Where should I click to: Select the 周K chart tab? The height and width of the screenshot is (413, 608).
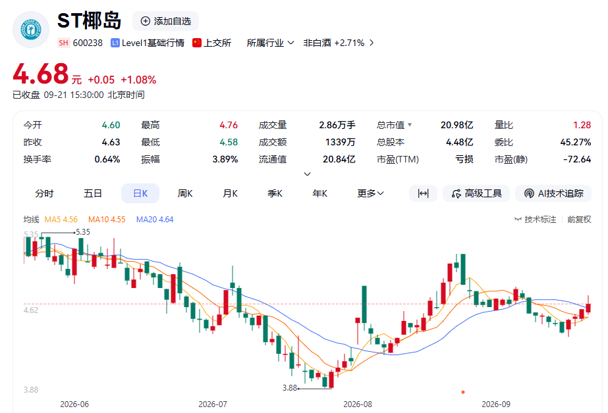click(x=185, y=193)
